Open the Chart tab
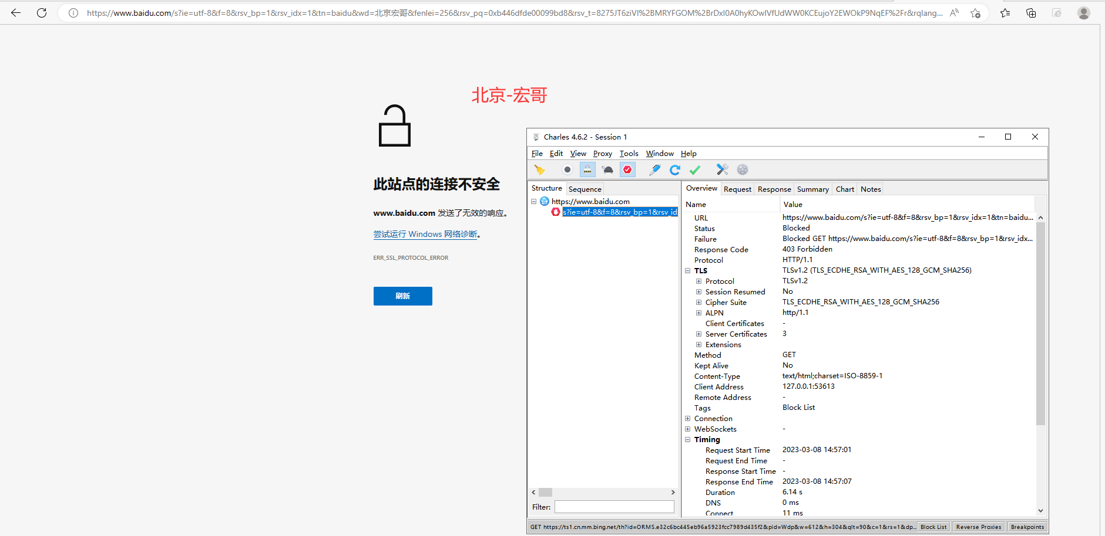 (x=845, y=189)
